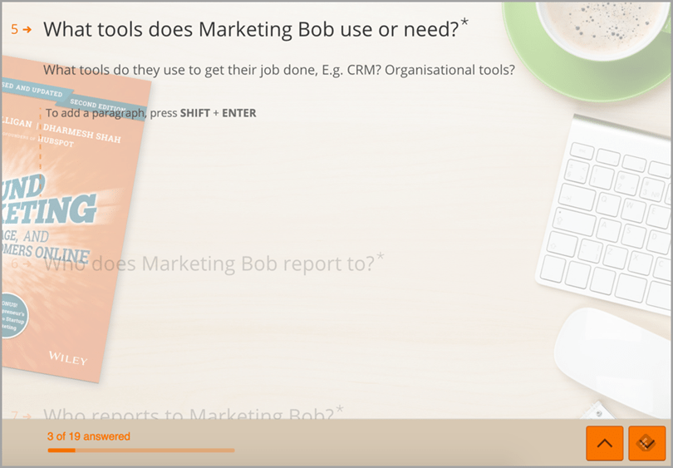Click the next question down-arrow button
The width and height of the screenshot is (673, 468).
[647, 443]
